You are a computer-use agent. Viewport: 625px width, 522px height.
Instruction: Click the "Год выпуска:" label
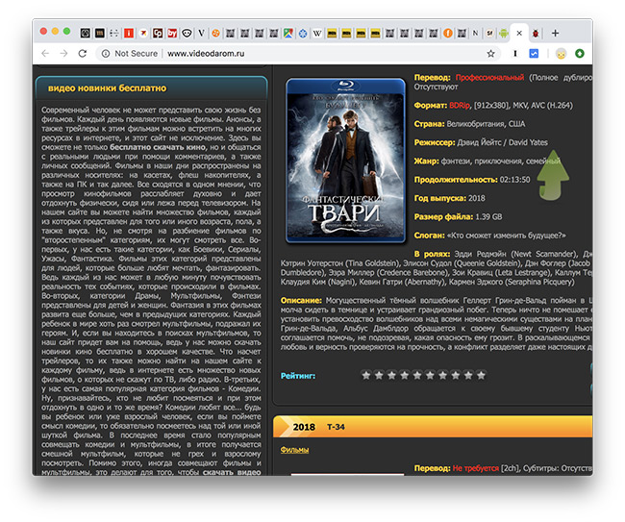pos(440,198)
